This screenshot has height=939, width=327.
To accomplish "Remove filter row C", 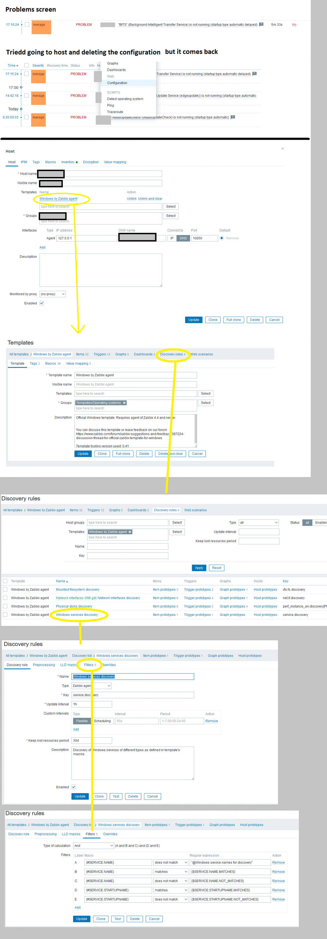I will point(278,881).
